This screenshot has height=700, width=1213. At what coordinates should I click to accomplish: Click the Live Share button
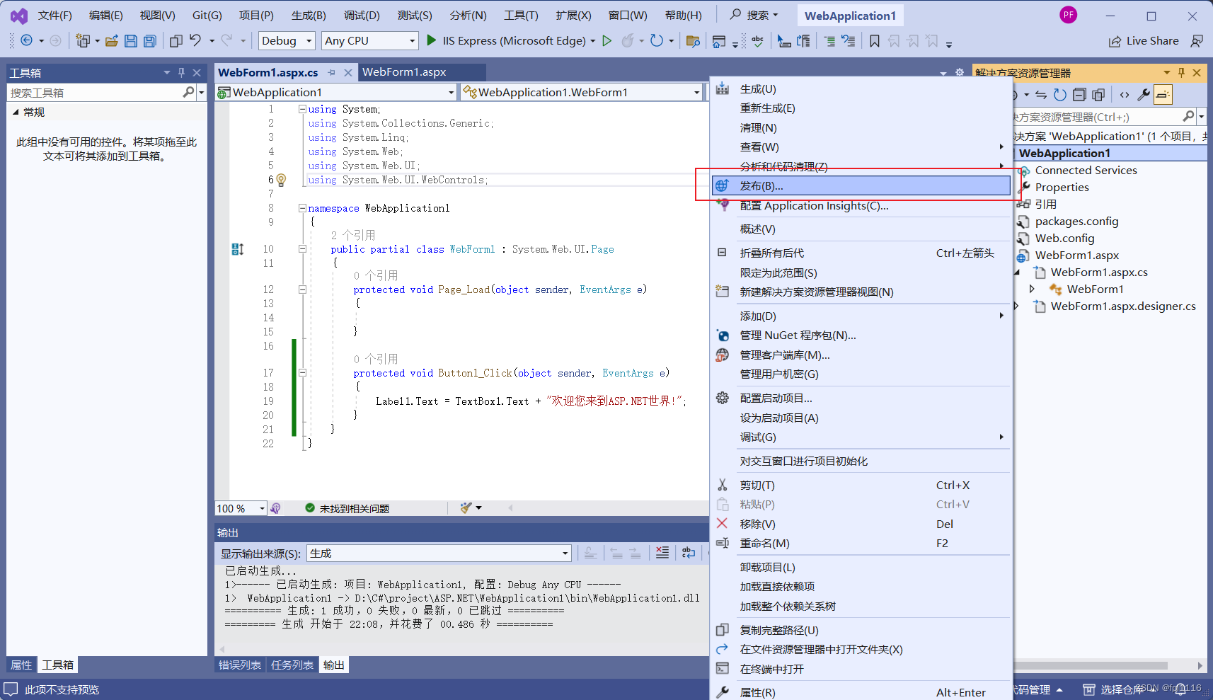(1144, 41)
